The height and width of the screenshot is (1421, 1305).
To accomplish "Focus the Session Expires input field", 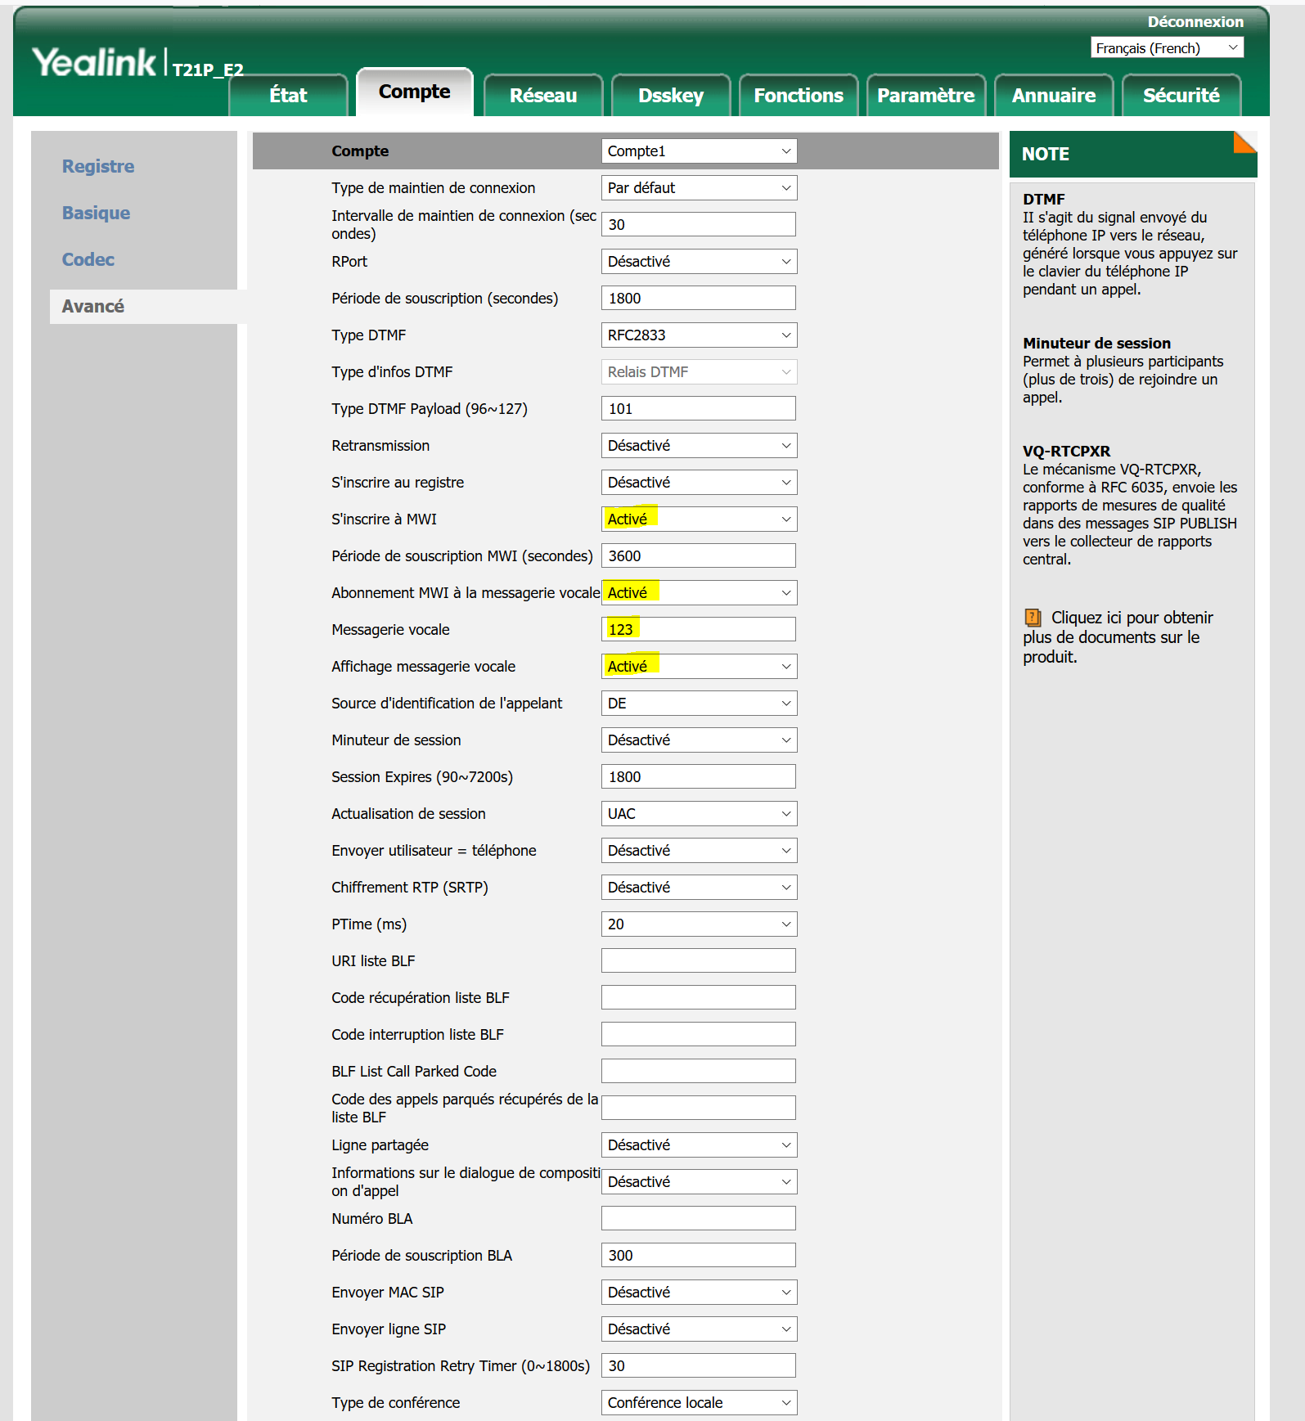I will (698, 777).
